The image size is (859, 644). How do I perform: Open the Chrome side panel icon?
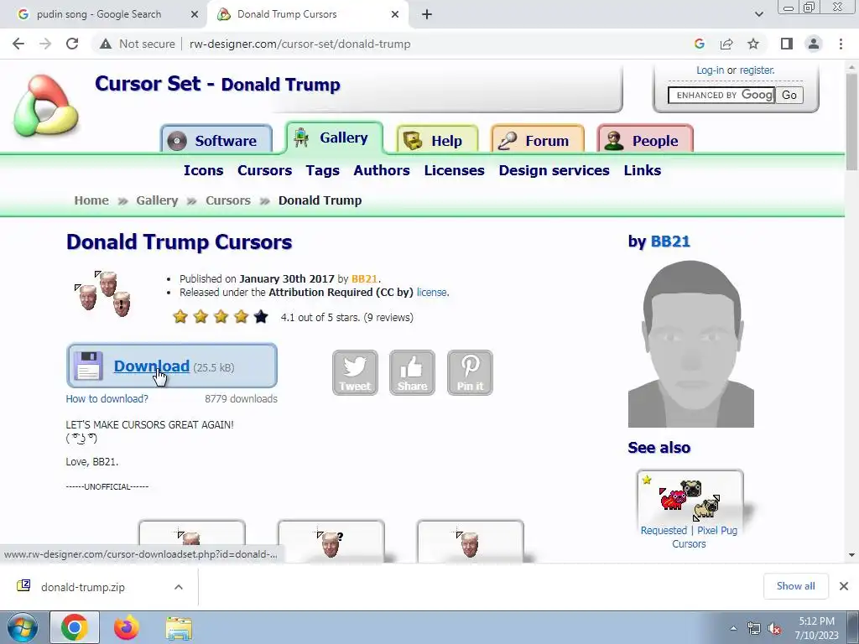787,44
